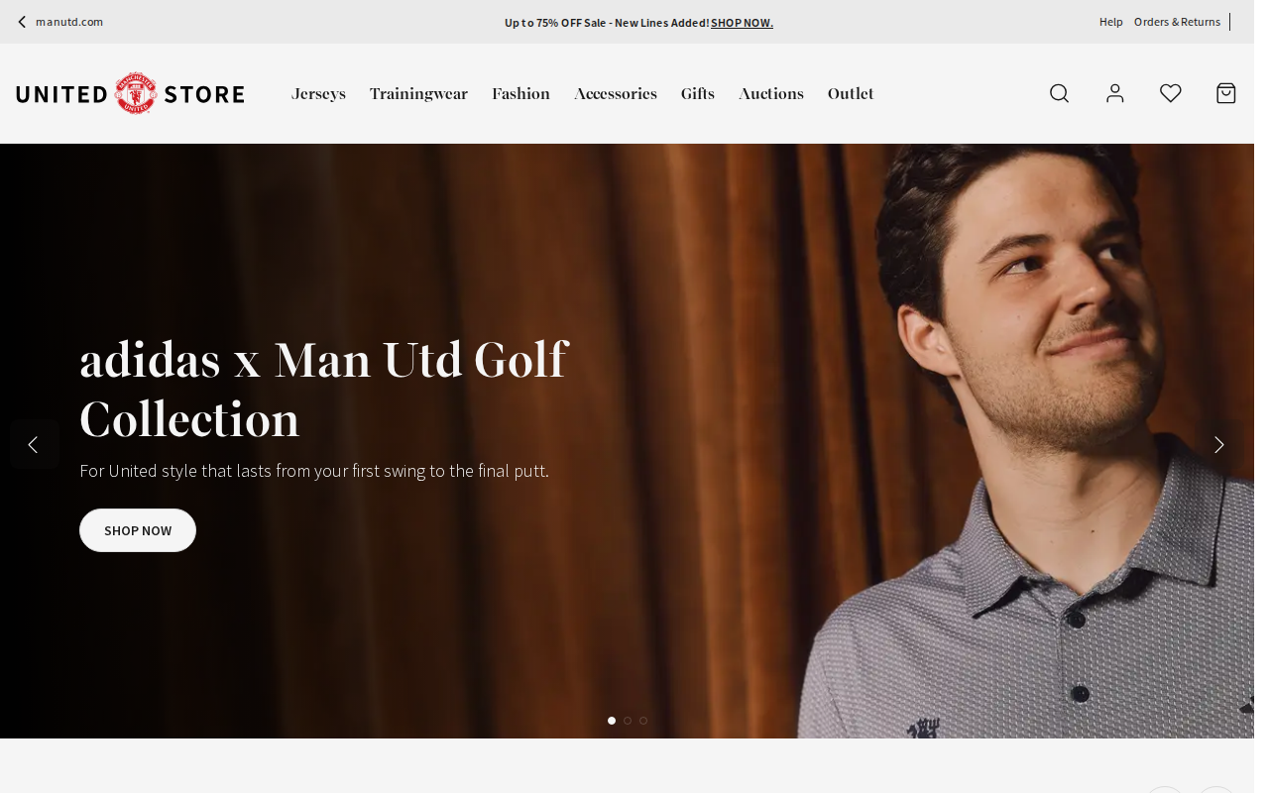View wishlist via heart icon
The height and width of the screenshot is (793, 1269).
(x=1171, y=93)
